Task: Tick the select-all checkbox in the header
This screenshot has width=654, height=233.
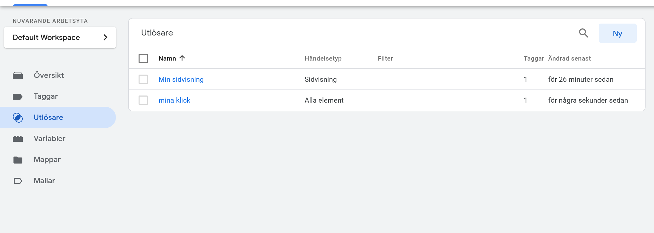Action: 143,58
